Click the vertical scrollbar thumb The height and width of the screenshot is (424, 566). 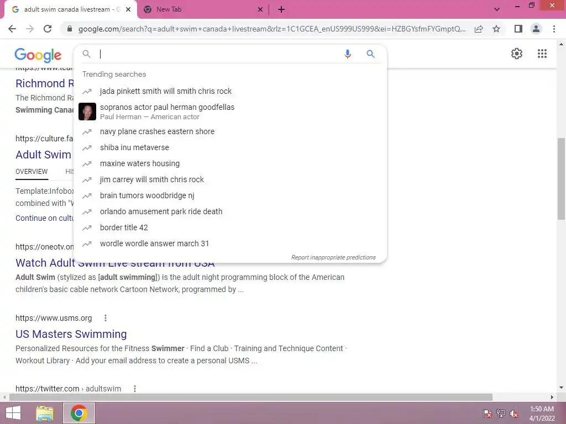tap(561, 178)
